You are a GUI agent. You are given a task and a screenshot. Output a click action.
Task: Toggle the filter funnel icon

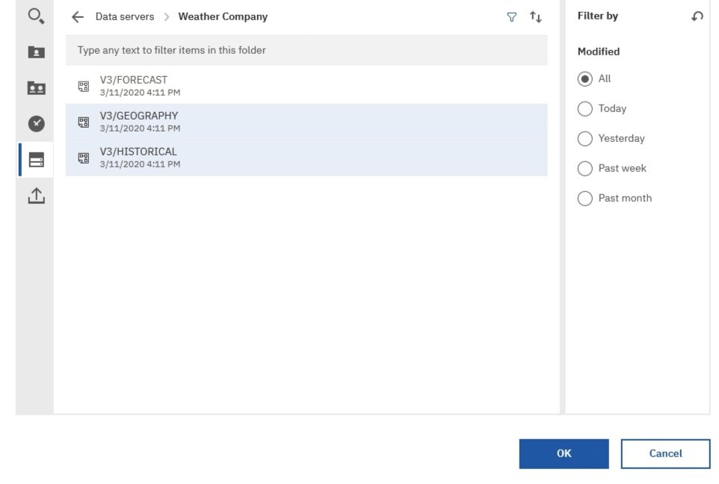[x=512, y=17]
